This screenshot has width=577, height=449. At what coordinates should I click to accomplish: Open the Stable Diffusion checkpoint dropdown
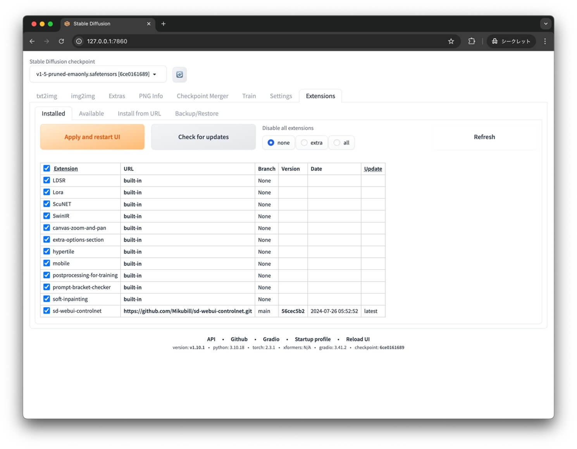tap(98, 74)
